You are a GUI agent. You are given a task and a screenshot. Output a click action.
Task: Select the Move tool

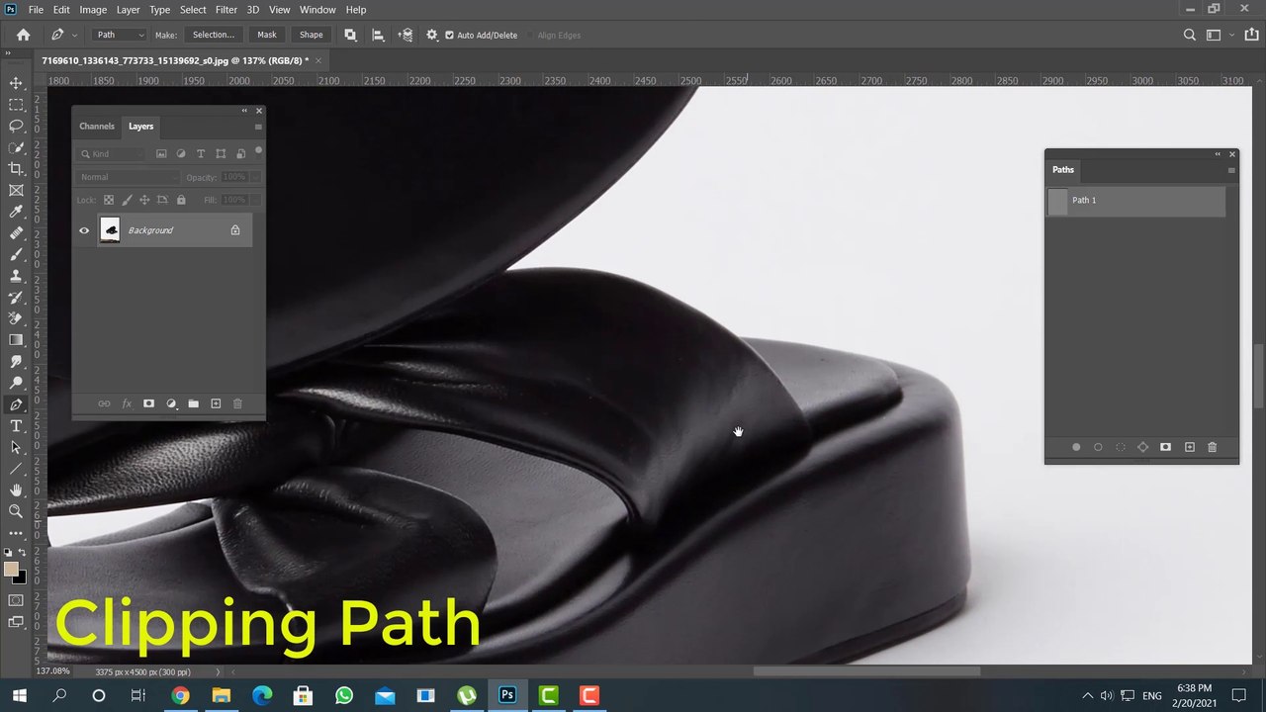(x=16, y=83)
